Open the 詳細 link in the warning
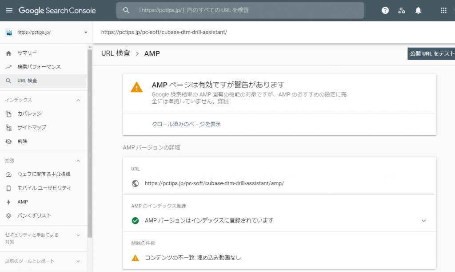455x272 pixels. (x=223, y=101)
